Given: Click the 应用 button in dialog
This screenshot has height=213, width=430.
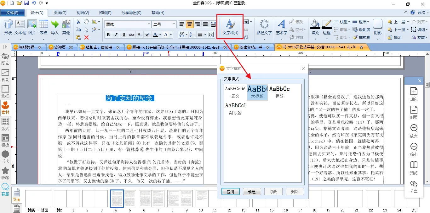Looking at the screenshot, I should (230, 192).
